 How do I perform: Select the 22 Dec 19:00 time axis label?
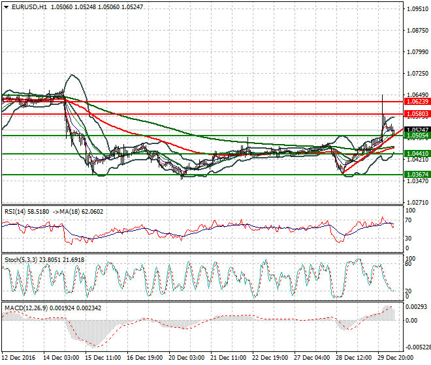coord(270,358)
